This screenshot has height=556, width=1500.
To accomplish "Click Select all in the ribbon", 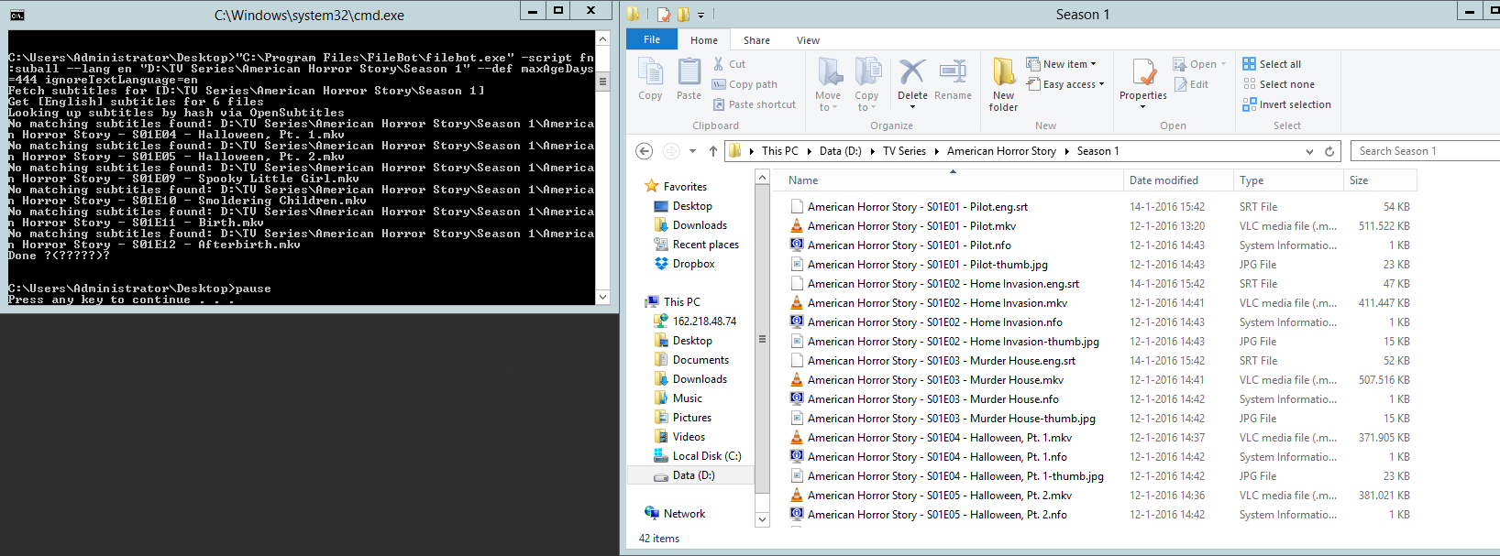I will pyautogui.click(x=1272, y=64).
